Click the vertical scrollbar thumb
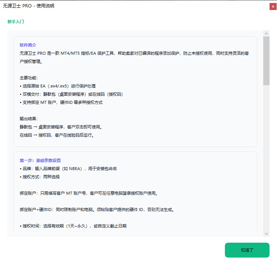 pos(266,61)
